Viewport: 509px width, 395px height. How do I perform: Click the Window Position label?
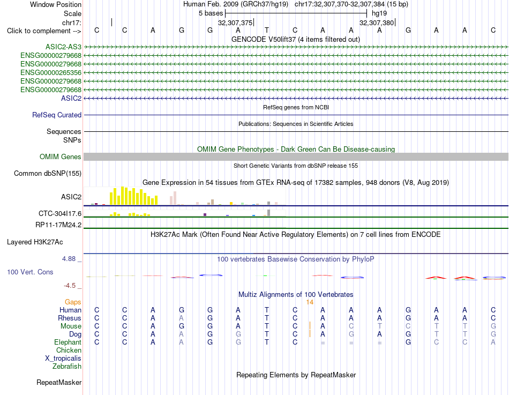[56, 4]
